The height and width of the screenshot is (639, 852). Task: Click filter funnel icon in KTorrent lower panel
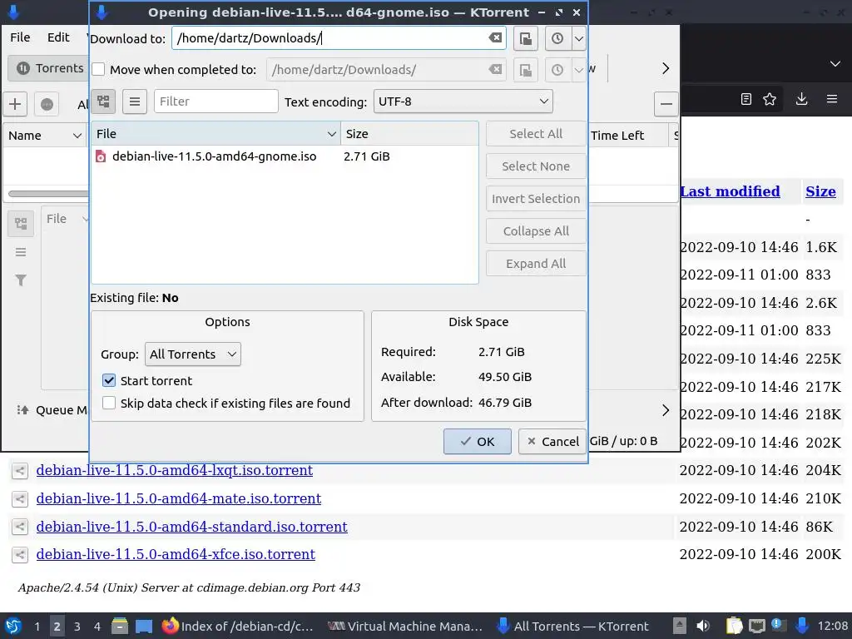point(21,280)
